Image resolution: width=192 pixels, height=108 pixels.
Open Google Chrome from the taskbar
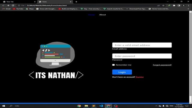[x=79, y=106]
